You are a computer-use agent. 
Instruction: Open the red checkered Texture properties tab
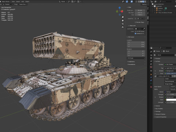point(151,87)
